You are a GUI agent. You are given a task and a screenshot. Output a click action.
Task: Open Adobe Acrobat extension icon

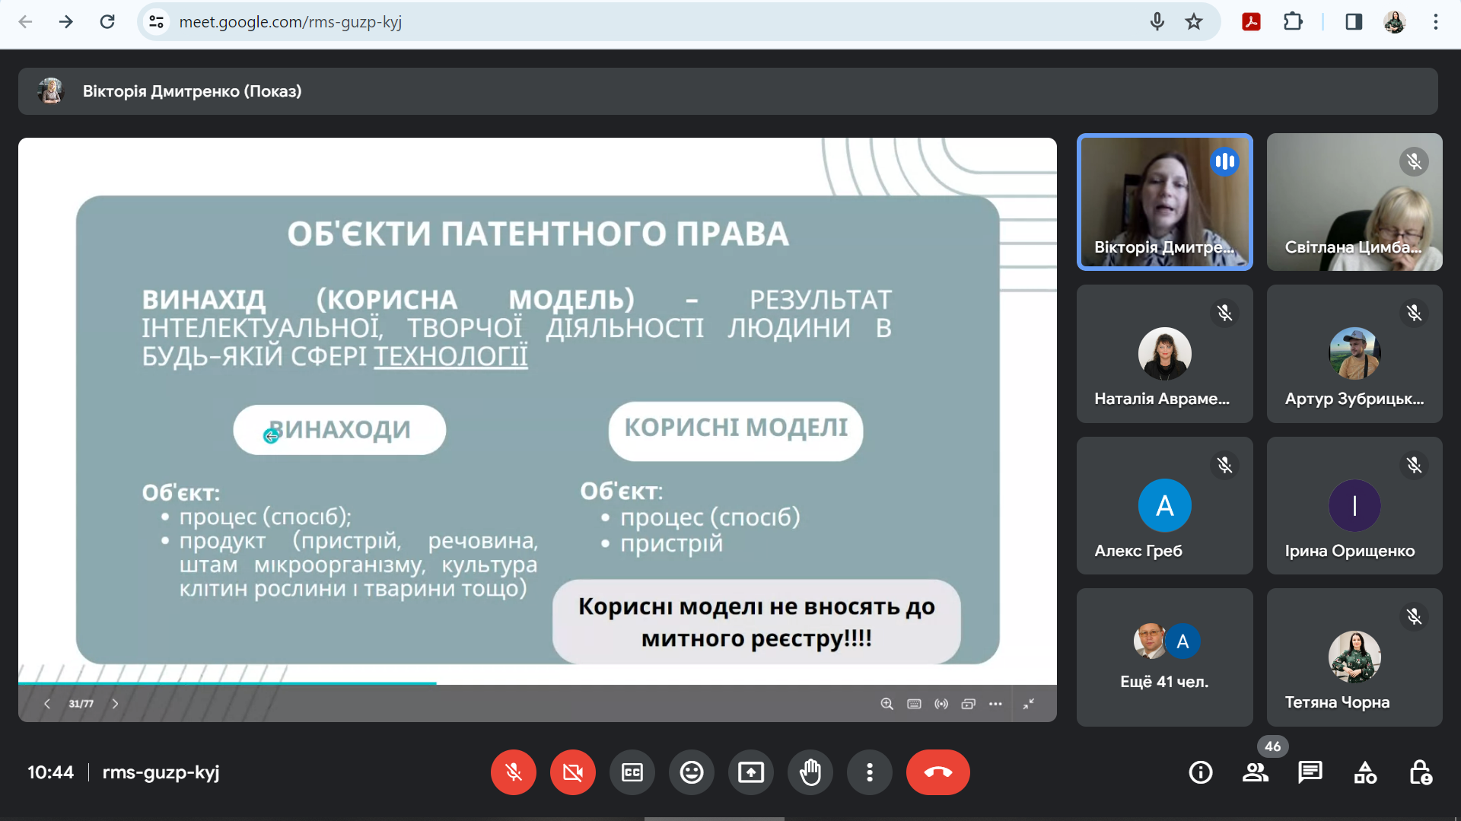click(1251, 22)
